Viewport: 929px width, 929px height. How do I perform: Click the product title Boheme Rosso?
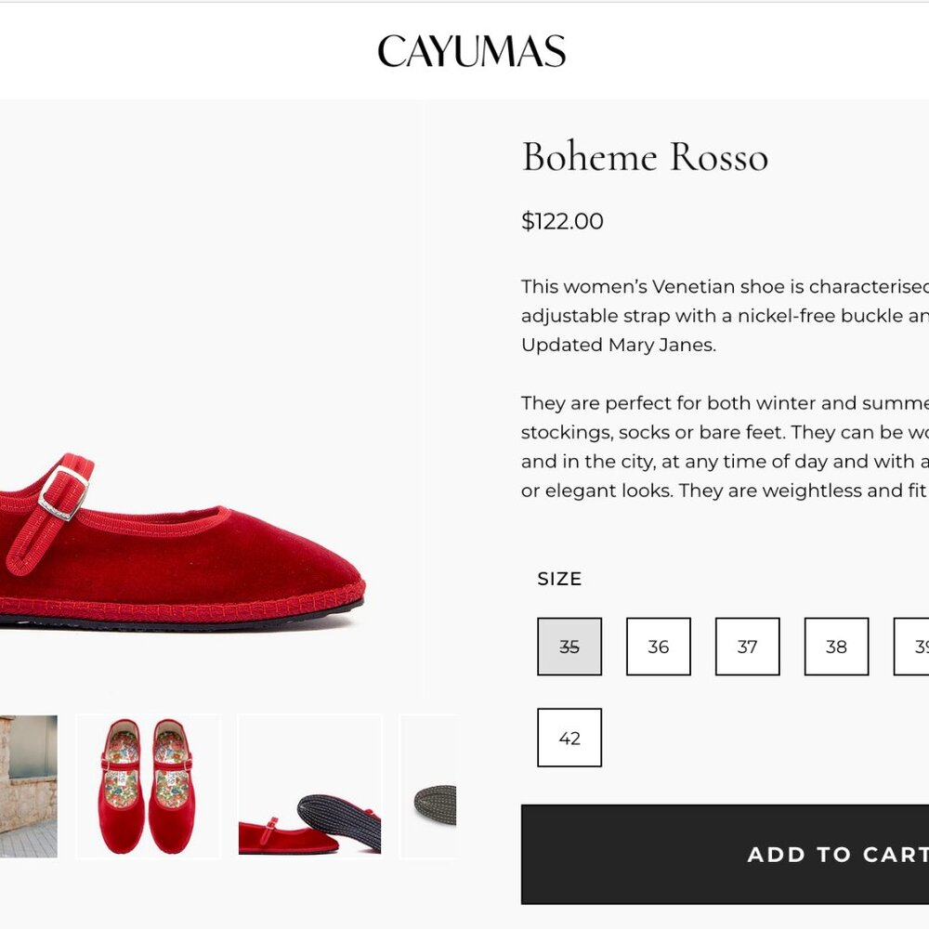coord(645,158)
